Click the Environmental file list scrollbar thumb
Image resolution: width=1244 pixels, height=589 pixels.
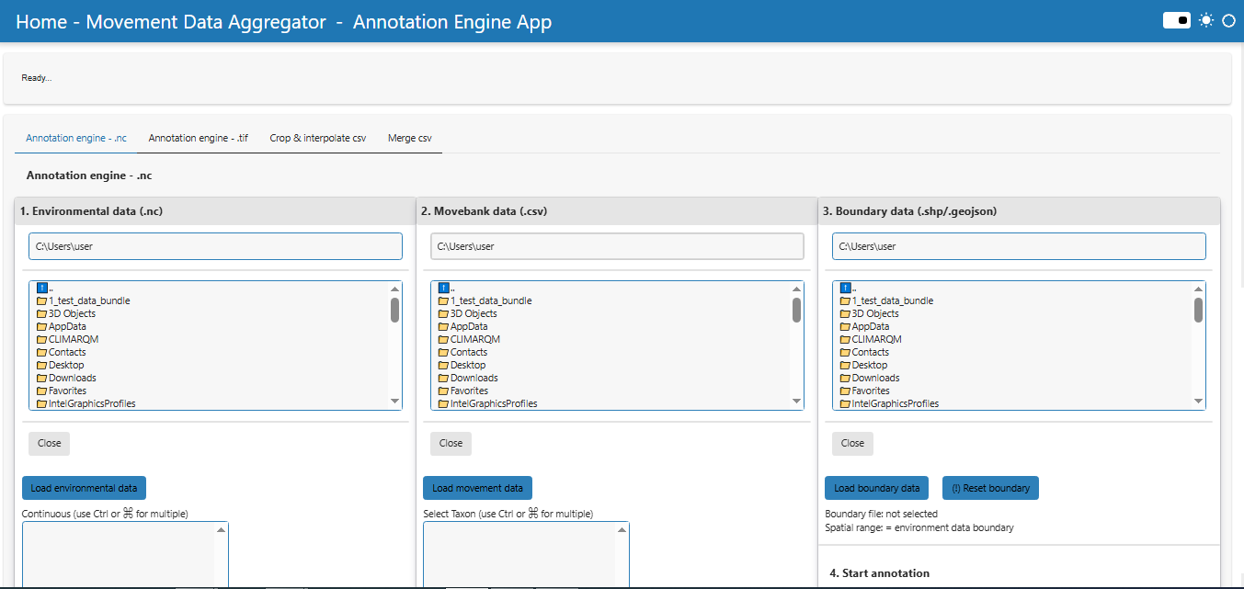click(x=394, y=310)
